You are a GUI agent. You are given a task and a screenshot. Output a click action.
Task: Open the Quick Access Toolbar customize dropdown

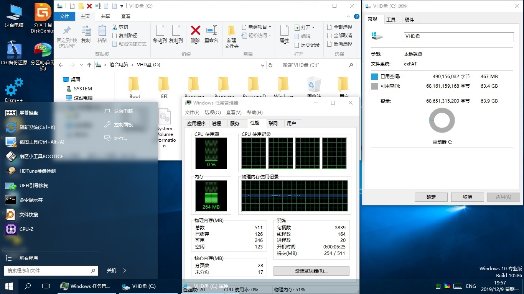pyautogui.click(x=122, y=7)
